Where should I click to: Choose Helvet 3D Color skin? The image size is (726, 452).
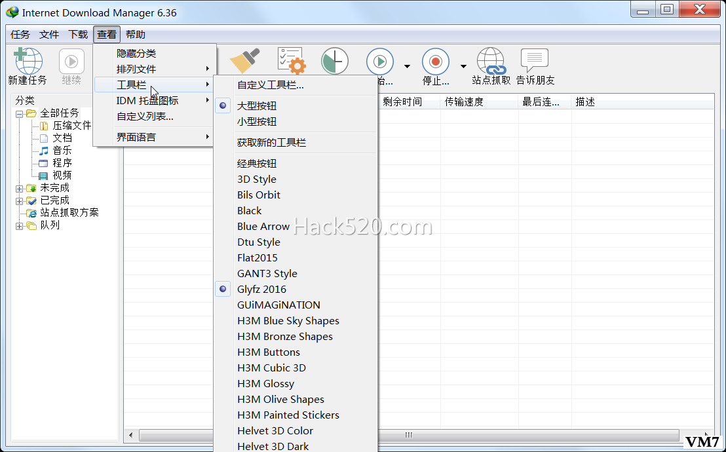click(275, 431)
